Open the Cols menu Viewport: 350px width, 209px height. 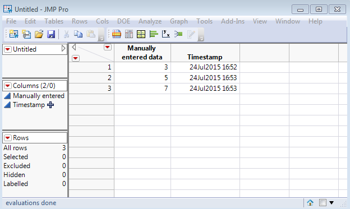pos(102,21)
